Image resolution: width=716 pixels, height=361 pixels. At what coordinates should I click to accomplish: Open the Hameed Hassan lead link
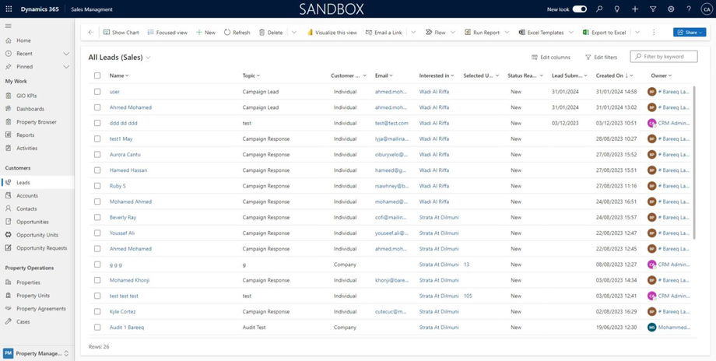coord(128,170)
